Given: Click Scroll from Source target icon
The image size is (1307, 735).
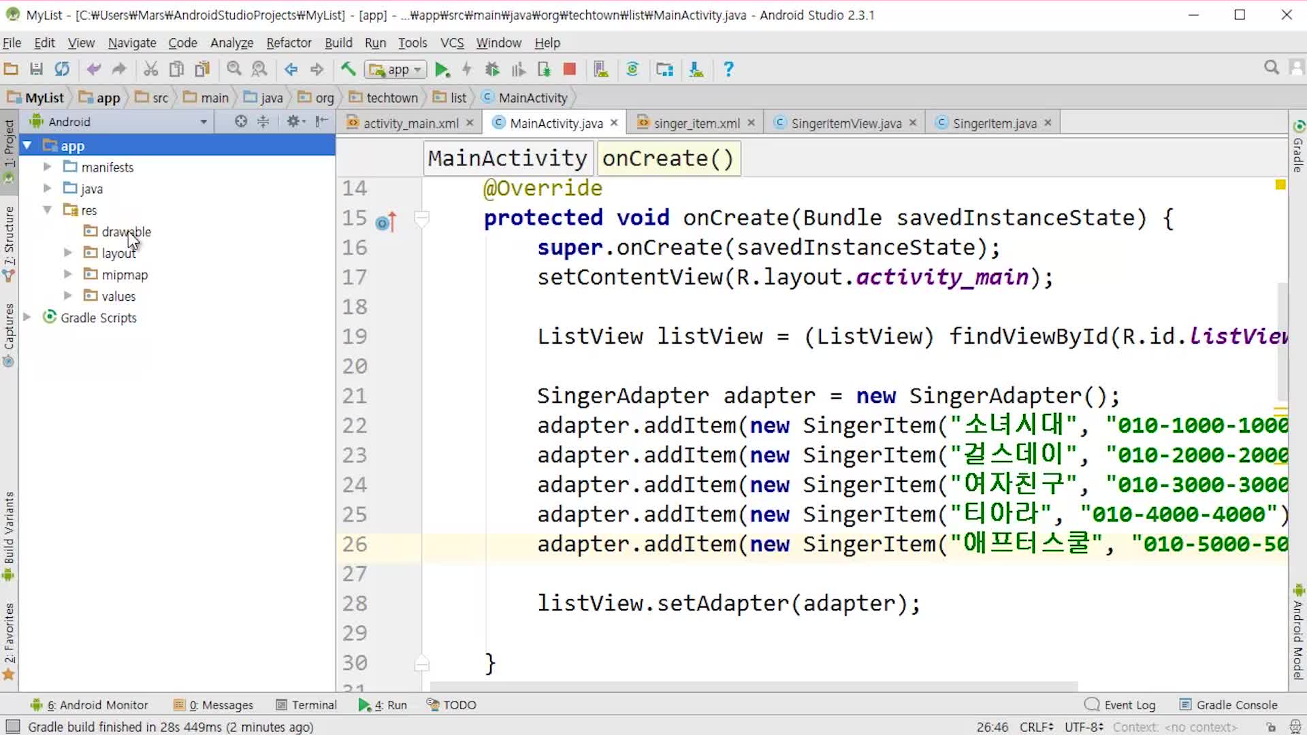Looking at the screenshot, I should (241, 122).
